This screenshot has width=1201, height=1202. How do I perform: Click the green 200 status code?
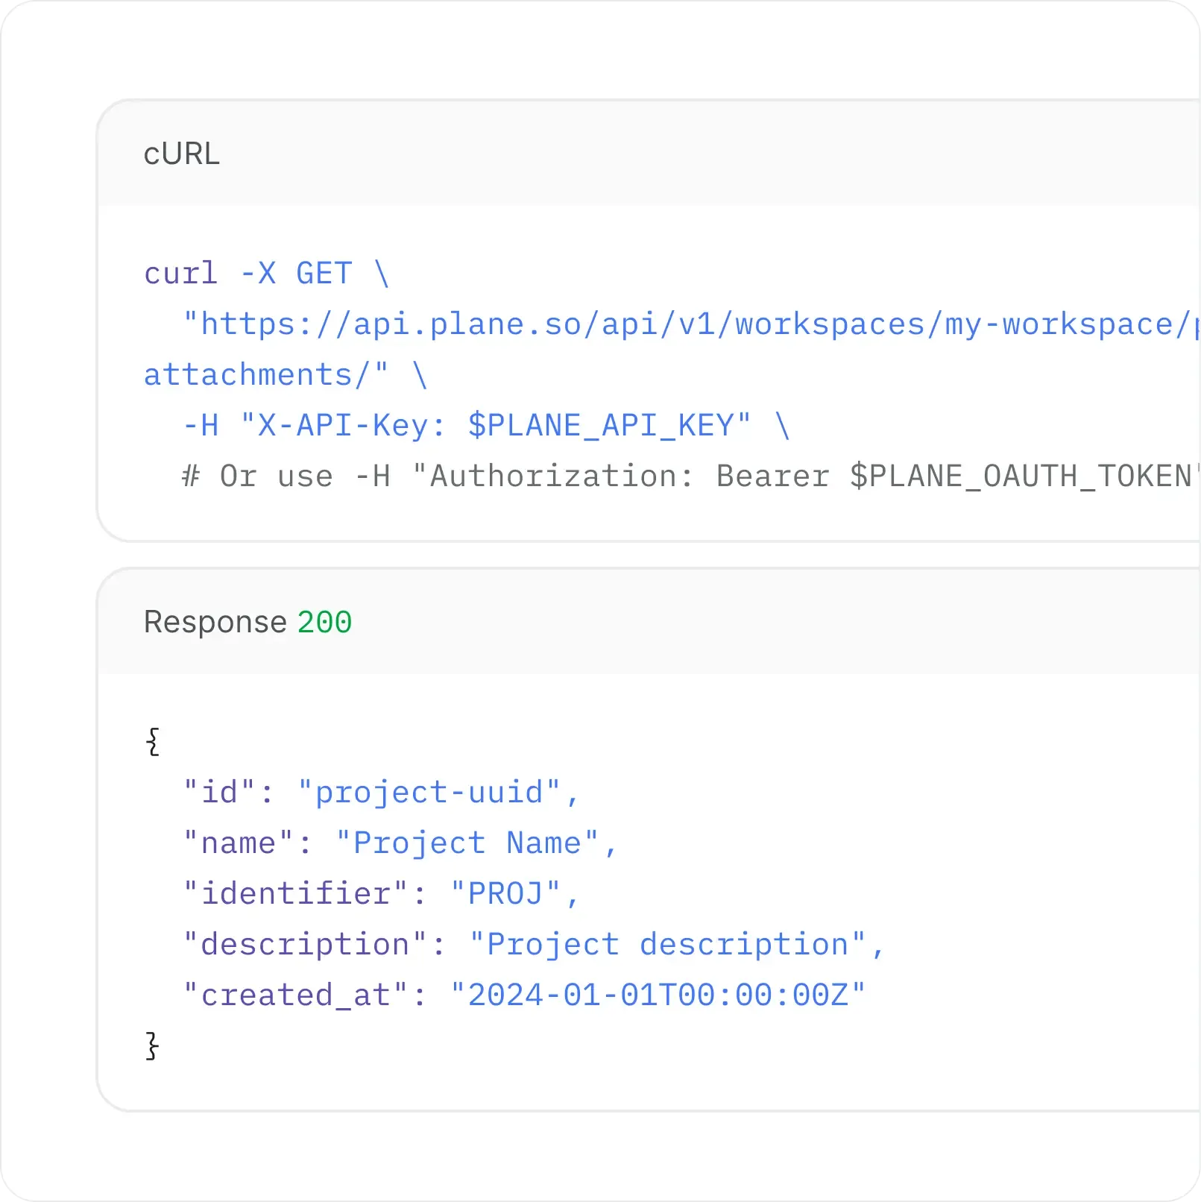(325, 621)
